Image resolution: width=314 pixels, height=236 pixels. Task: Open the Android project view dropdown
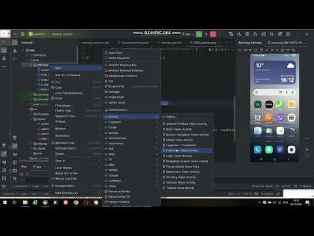click(x=29, y=43)
